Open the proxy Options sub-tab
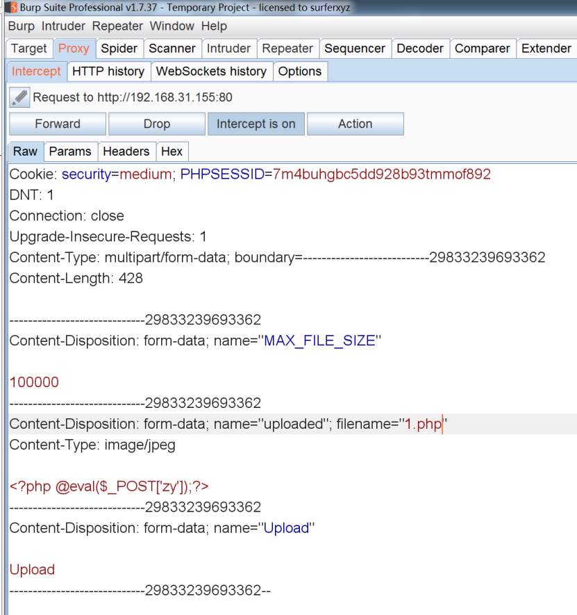Screen dimensions: 577x615 point(300,72)
